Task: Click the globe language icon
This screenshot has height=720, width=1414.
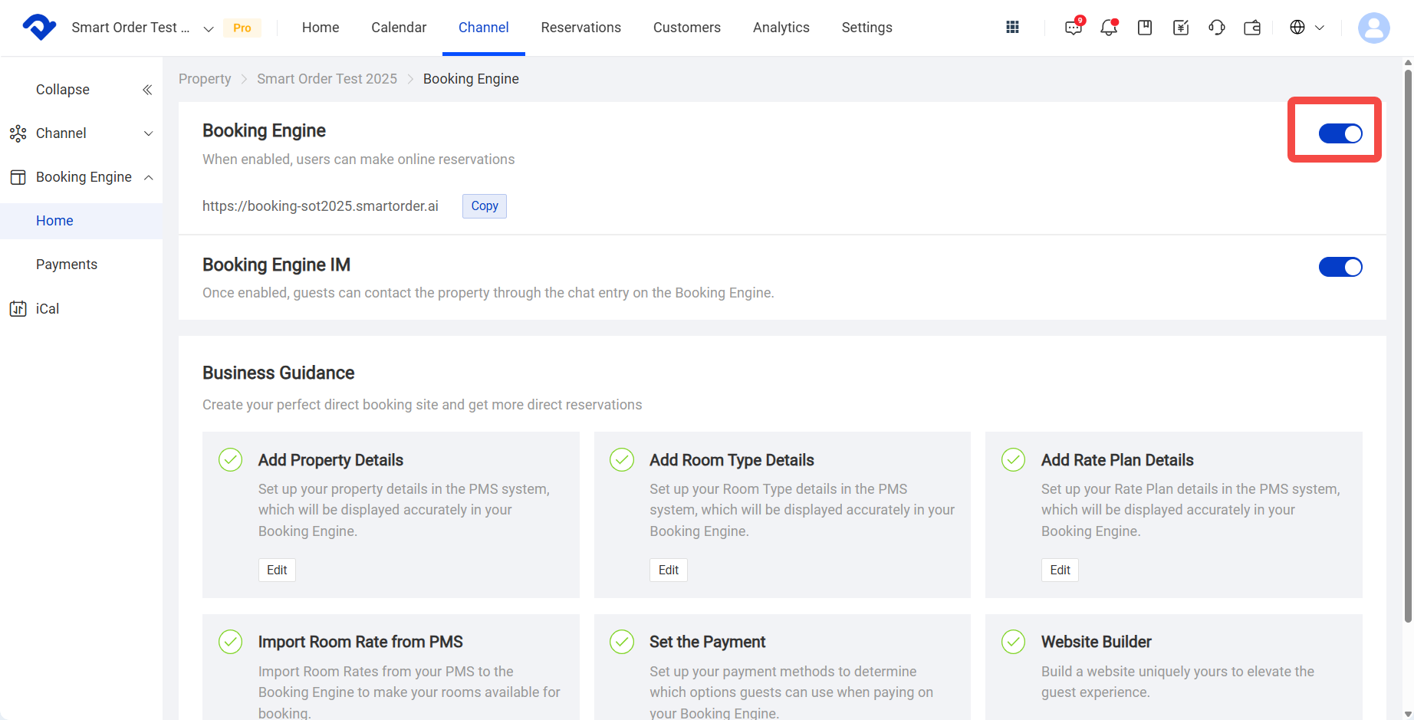Action: [x=1297, y=28]
